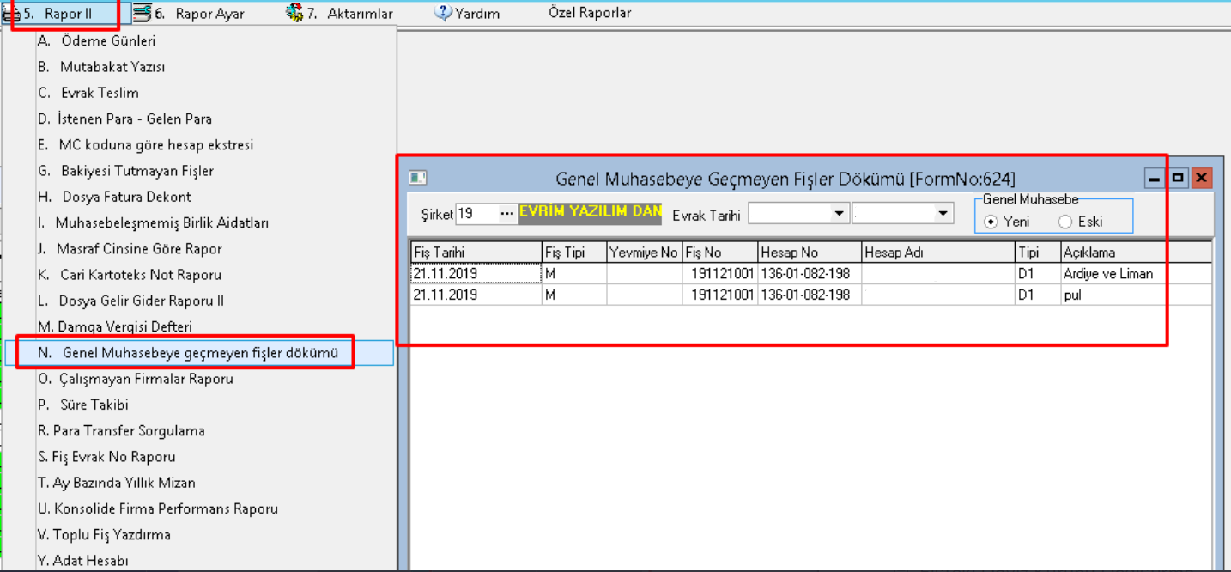Image resolution: width=1231 pixels, height=572 pixels.
Task: Click the Ardiye ve Liman cell
Action: 1136,273
